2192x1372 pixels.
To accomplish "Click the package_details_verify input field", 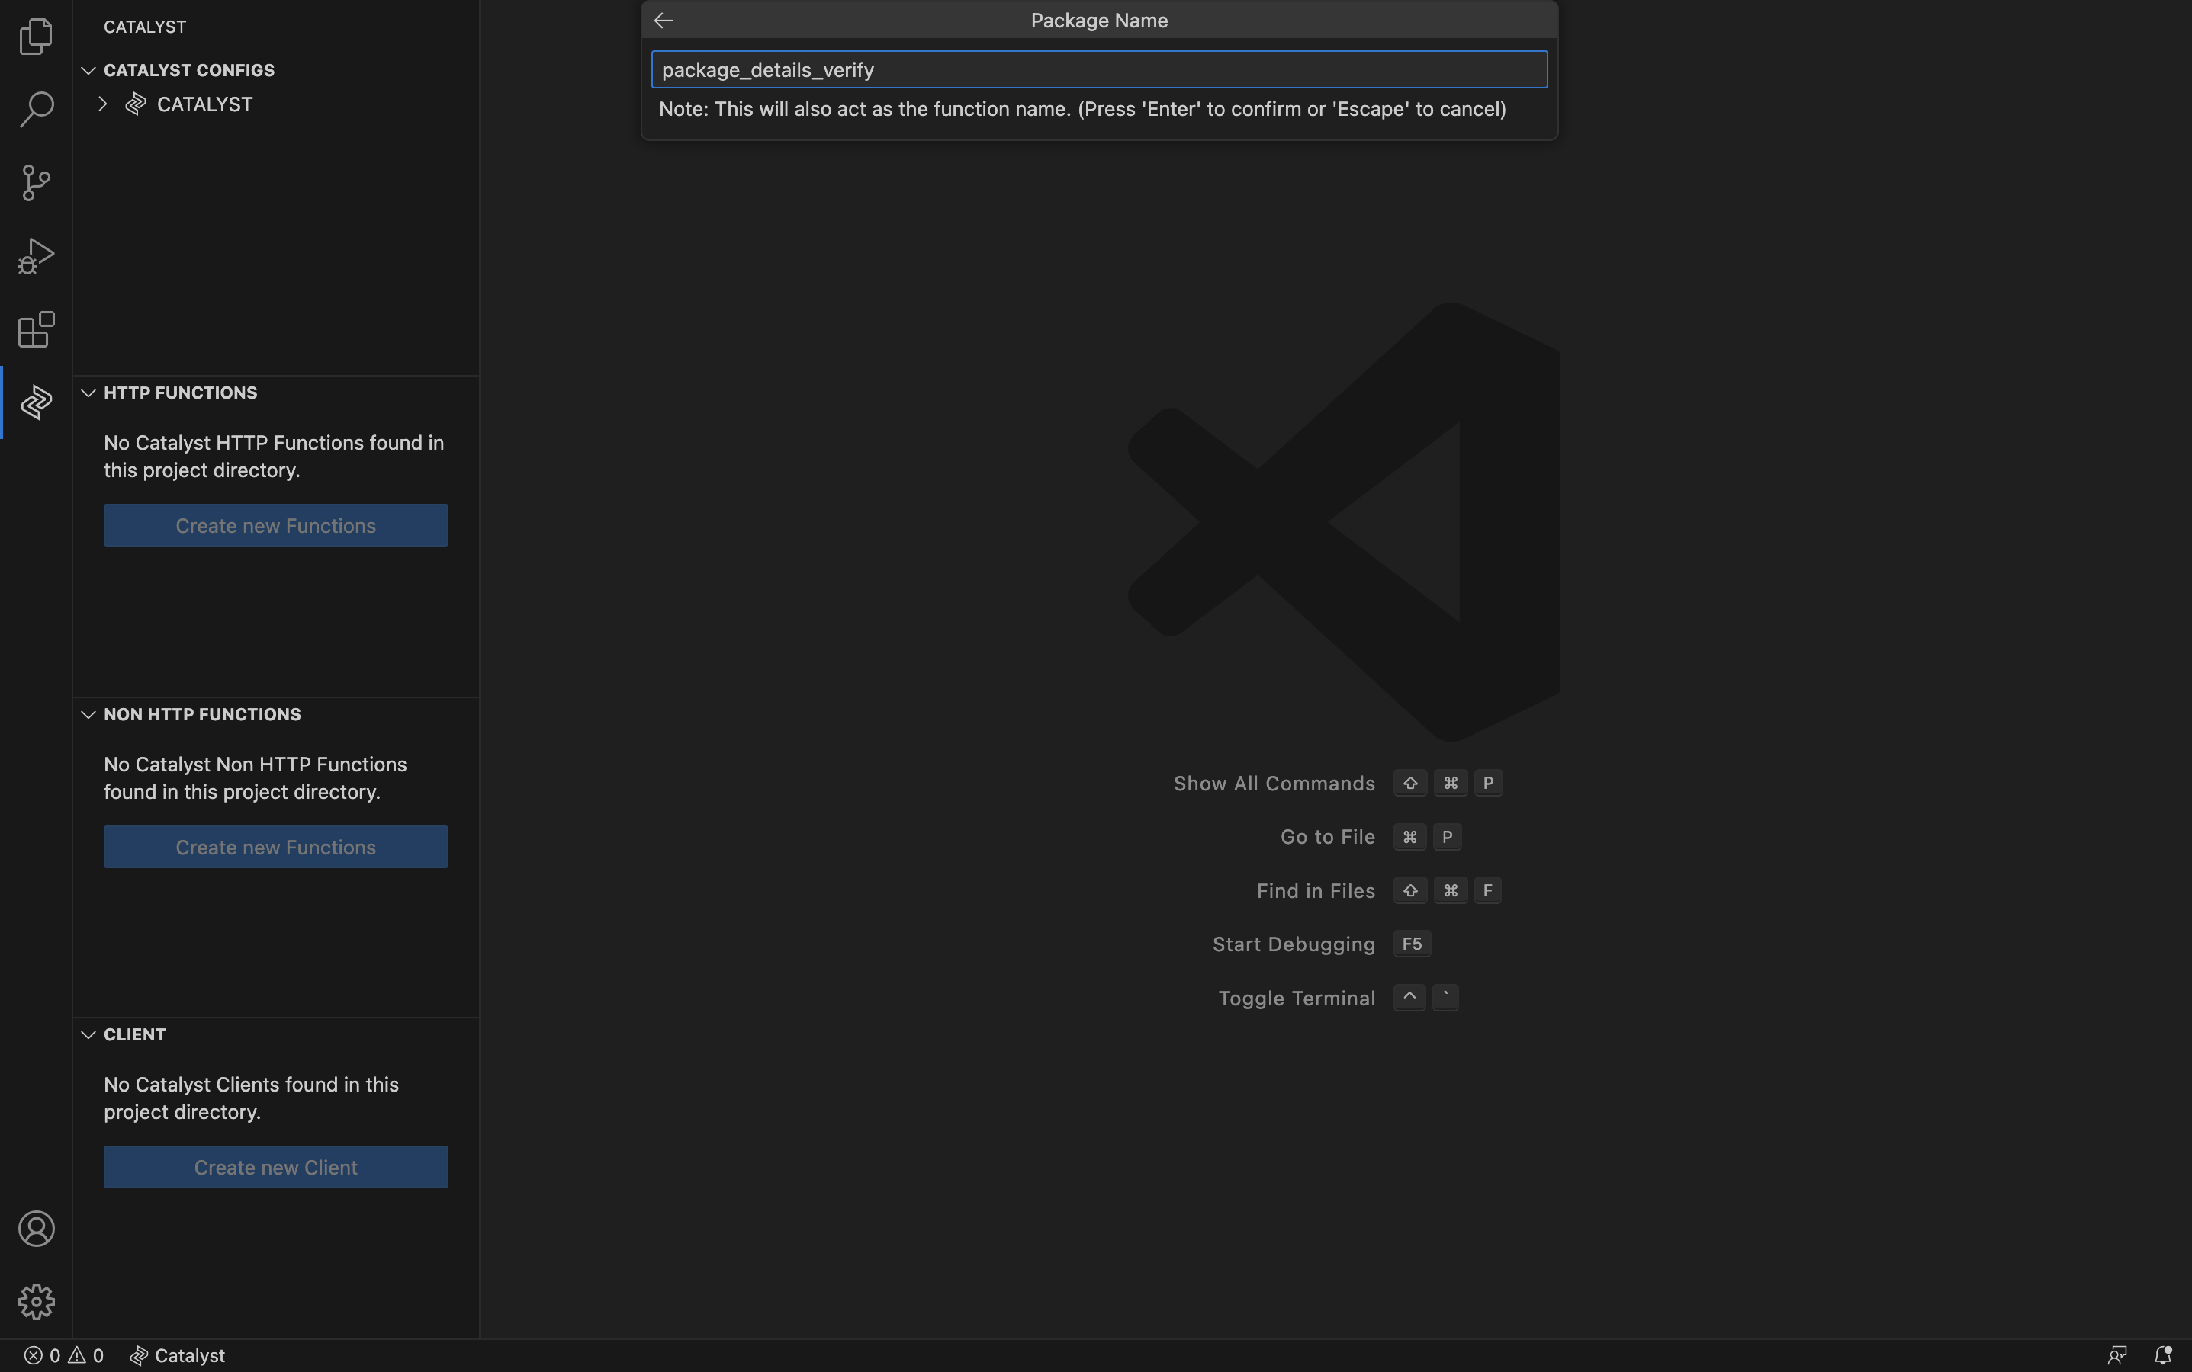I will (x=1098, y=69).
